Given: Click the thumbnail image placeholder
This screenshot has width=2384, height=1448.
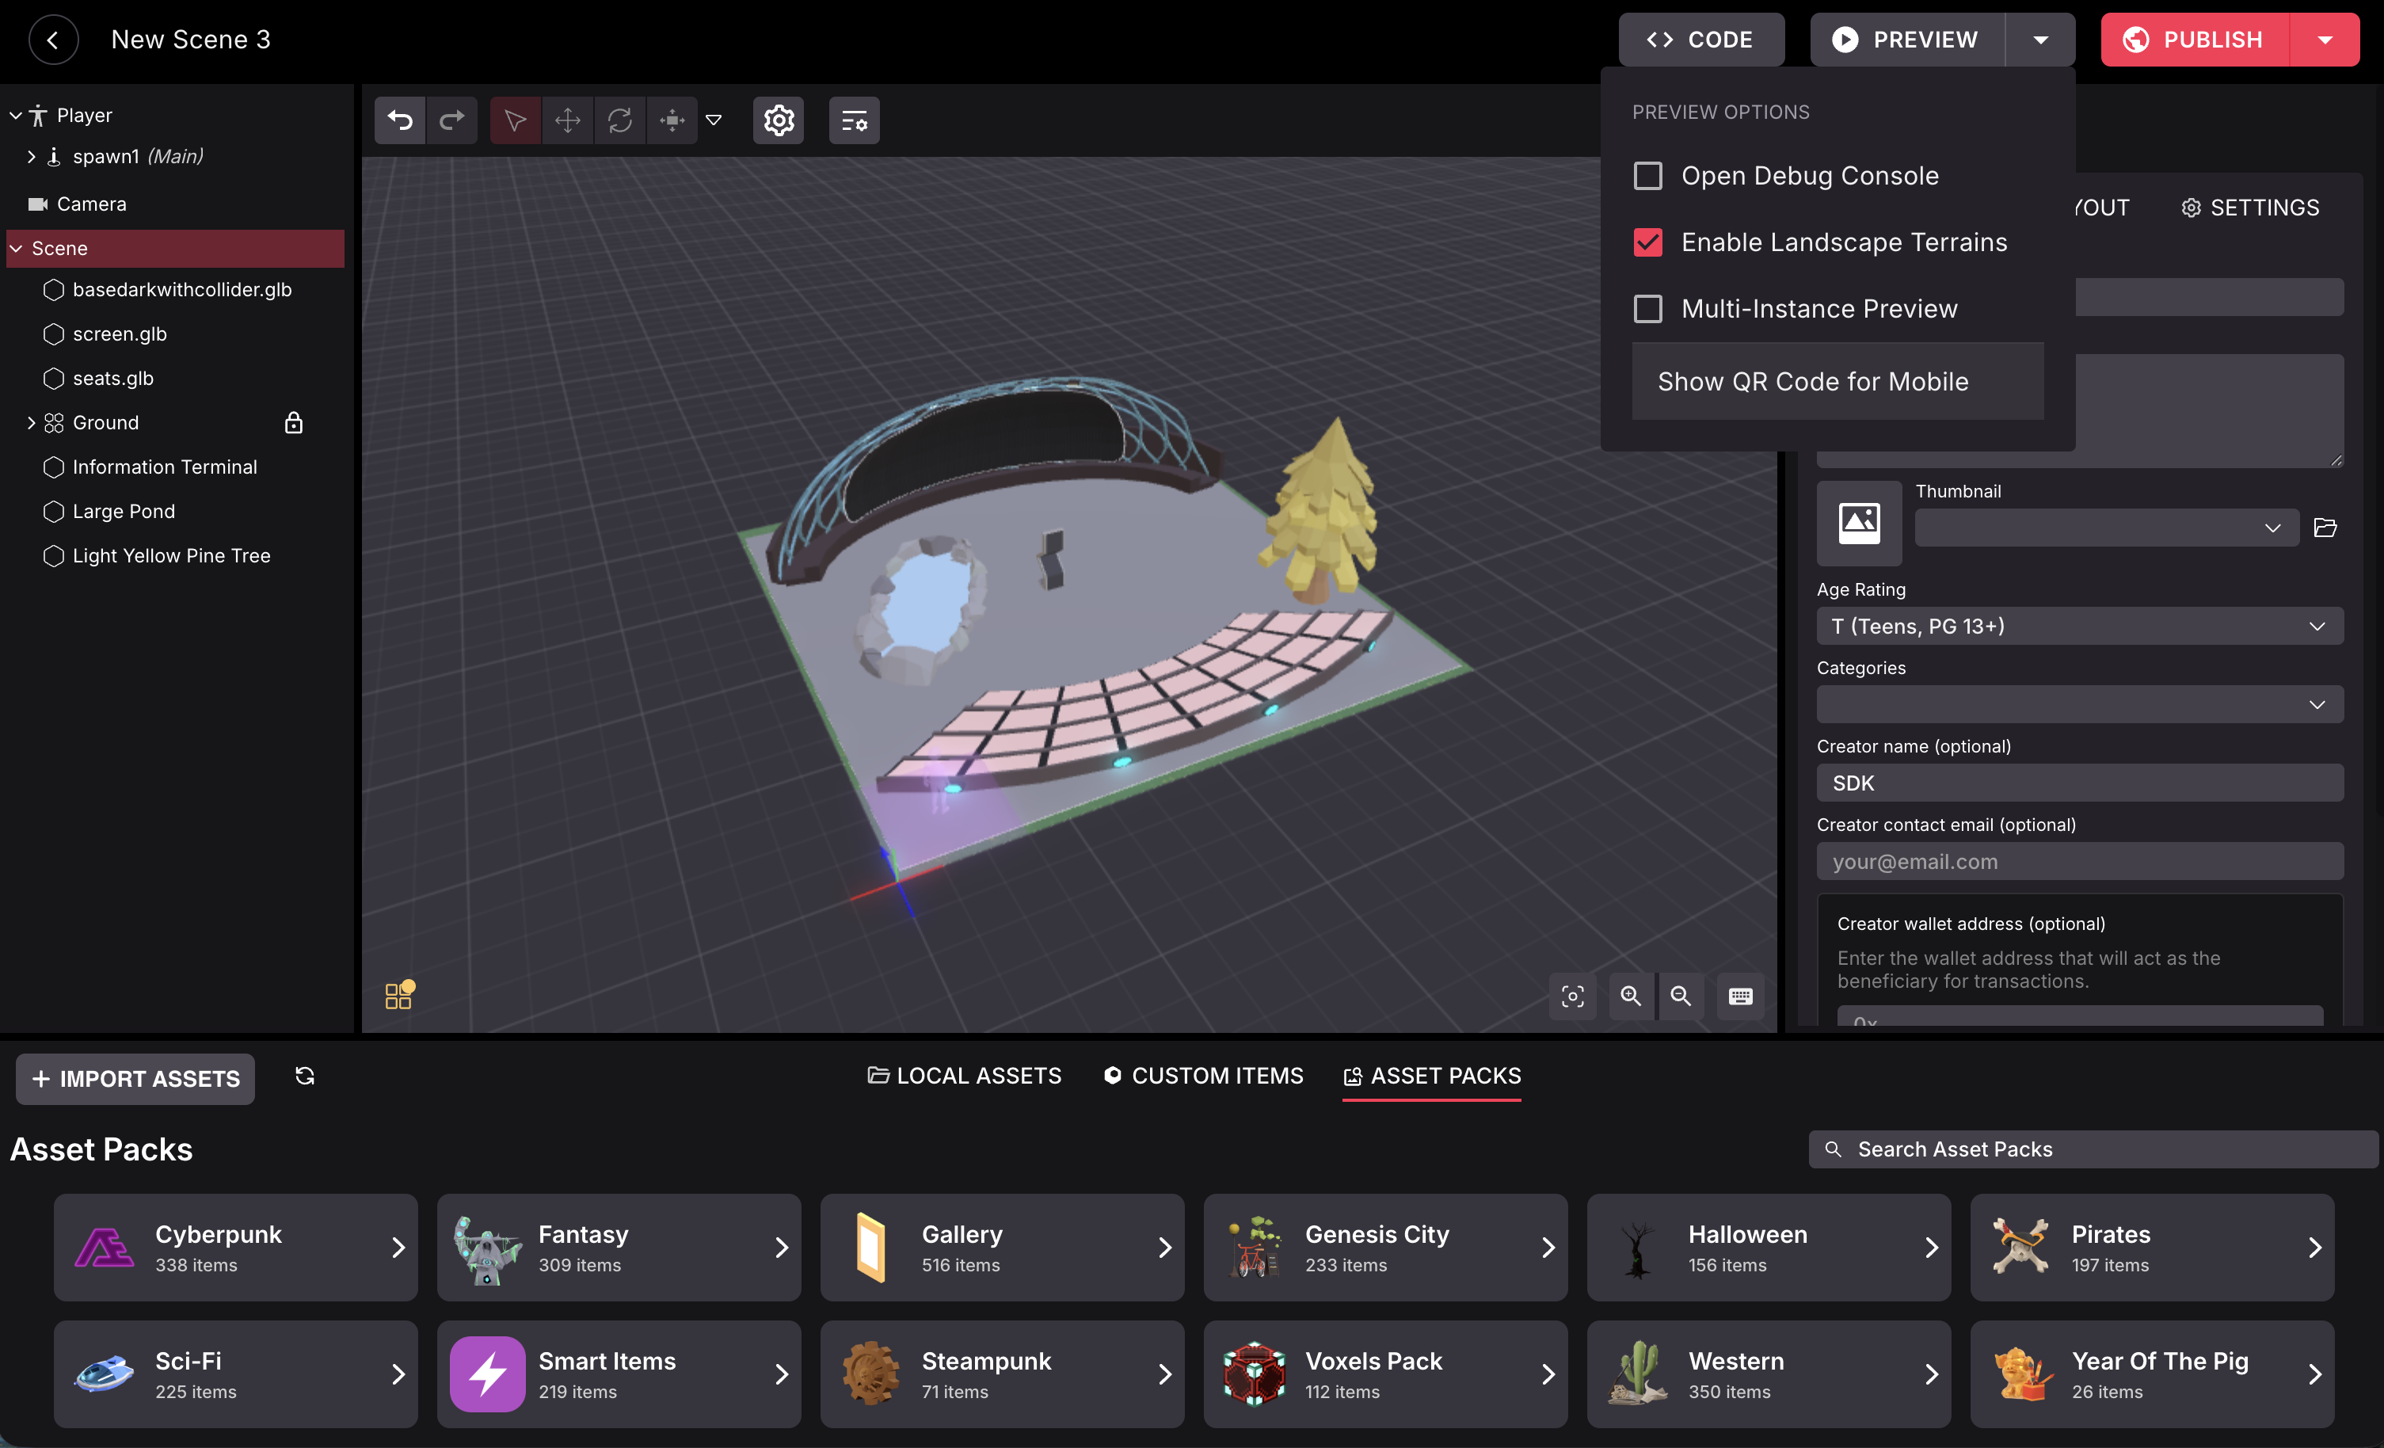Looking at the screenshot, I should pos(1859,524).
